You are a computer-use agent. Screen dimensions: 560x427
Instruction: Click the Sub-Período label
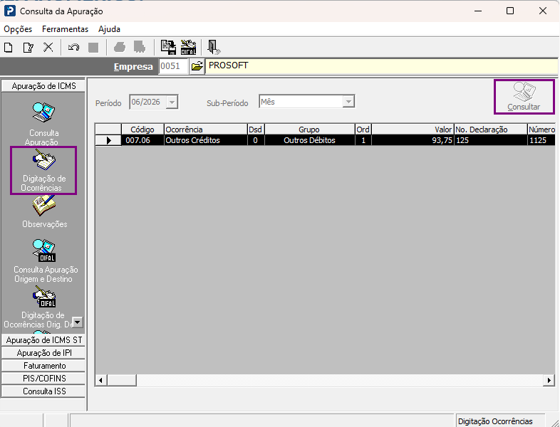[x=227, y=103]
